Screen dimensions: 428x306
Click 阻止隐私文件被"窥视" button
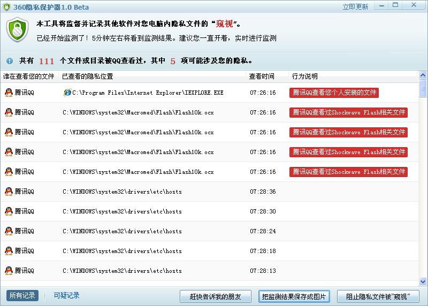click(x=378, y=296)
